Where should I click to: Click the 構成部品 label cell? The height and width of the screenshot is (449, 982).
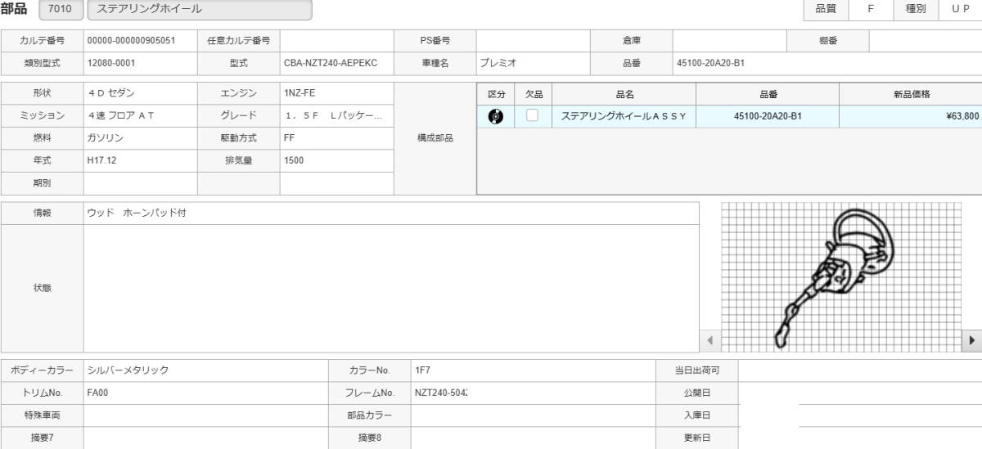(435, 138)
